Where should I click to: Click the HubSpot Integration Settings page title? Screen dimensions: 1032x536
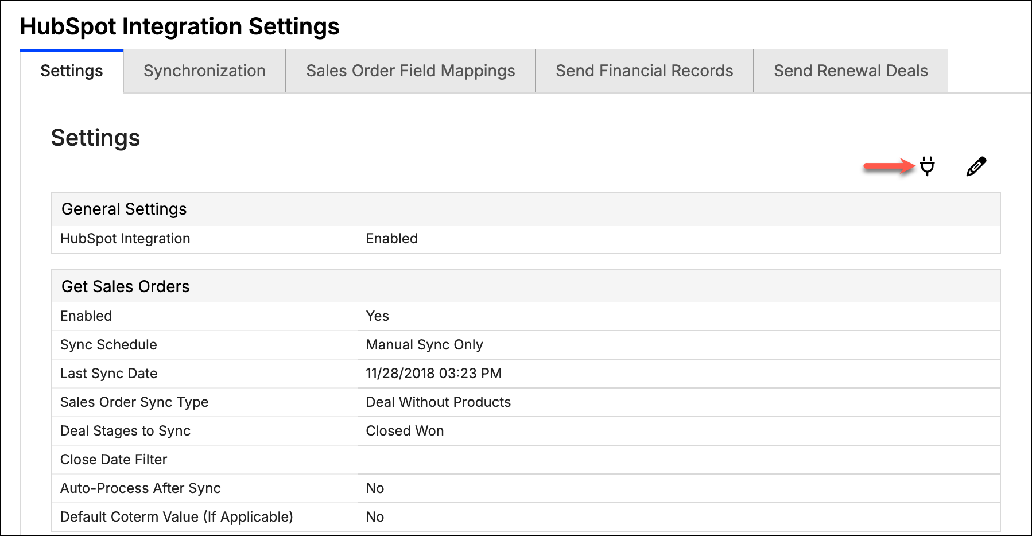click(x=180, y=27)
